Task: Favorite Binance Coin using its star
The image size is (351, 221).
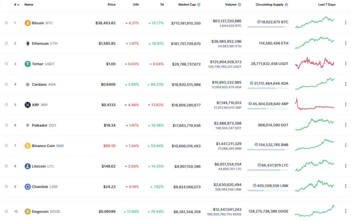Action: pos(7,145)
